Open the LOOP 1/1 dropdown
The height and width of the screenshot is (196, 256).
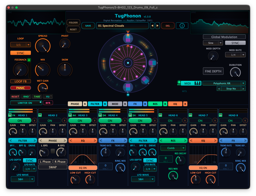[x=20, y=45]
